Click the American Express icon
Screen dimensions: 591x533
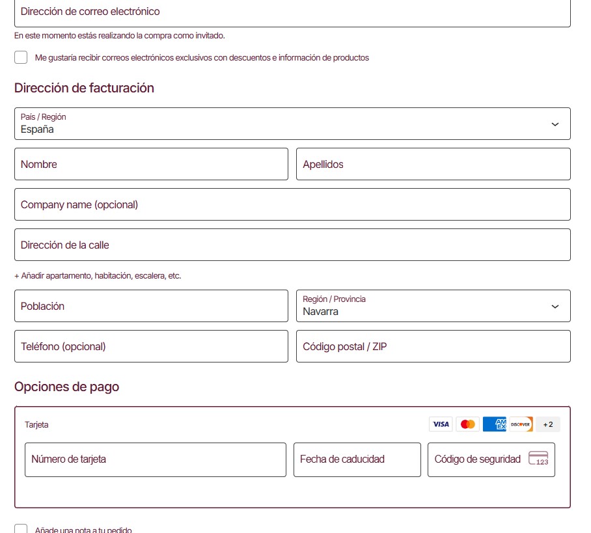pos(495,424)
